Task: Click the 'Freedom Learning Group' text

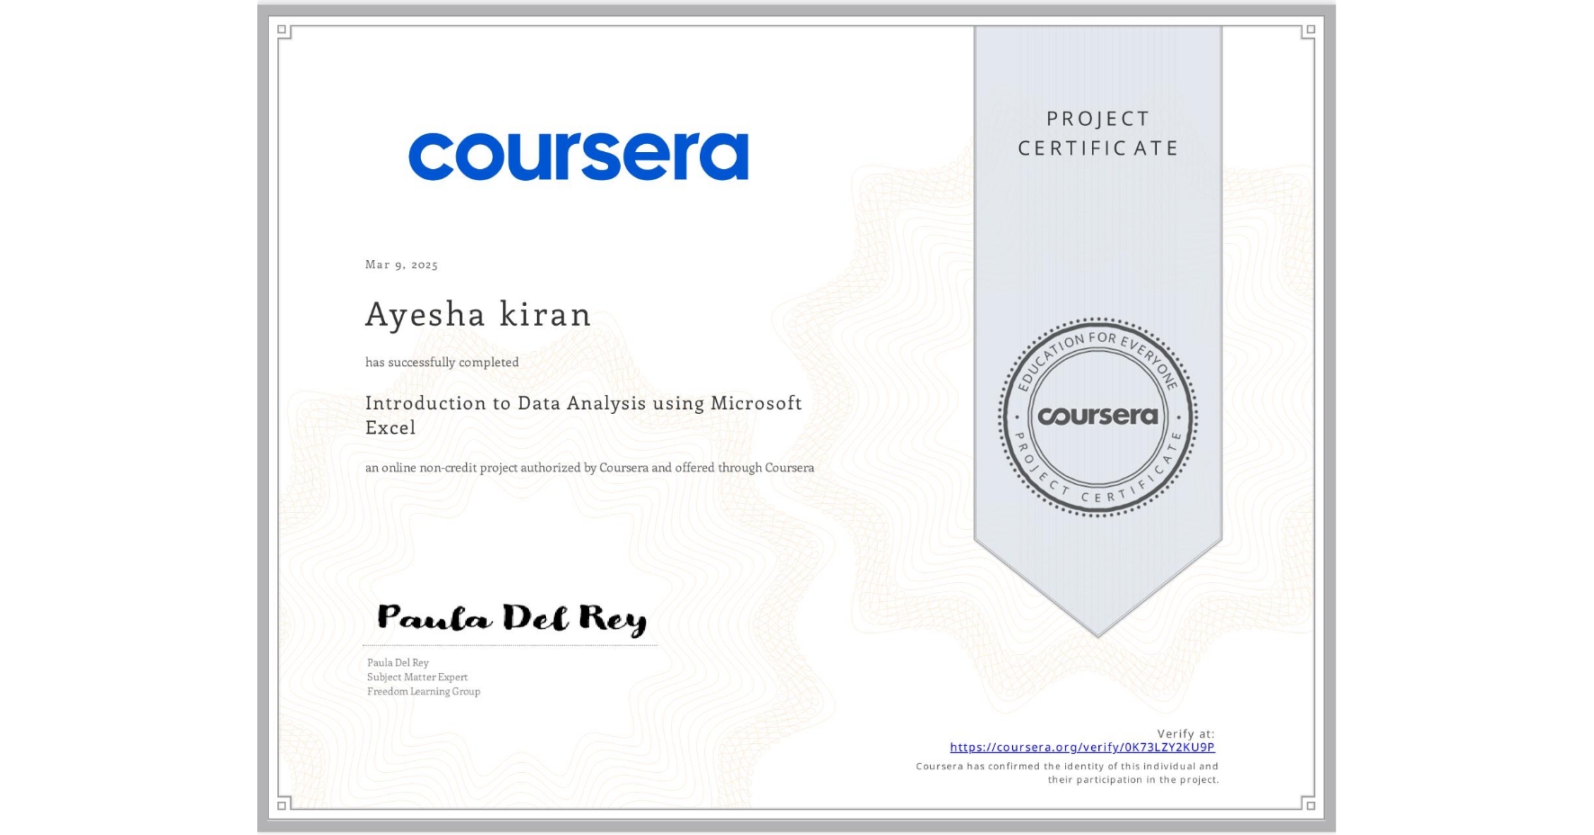Action: click(423, 691)
